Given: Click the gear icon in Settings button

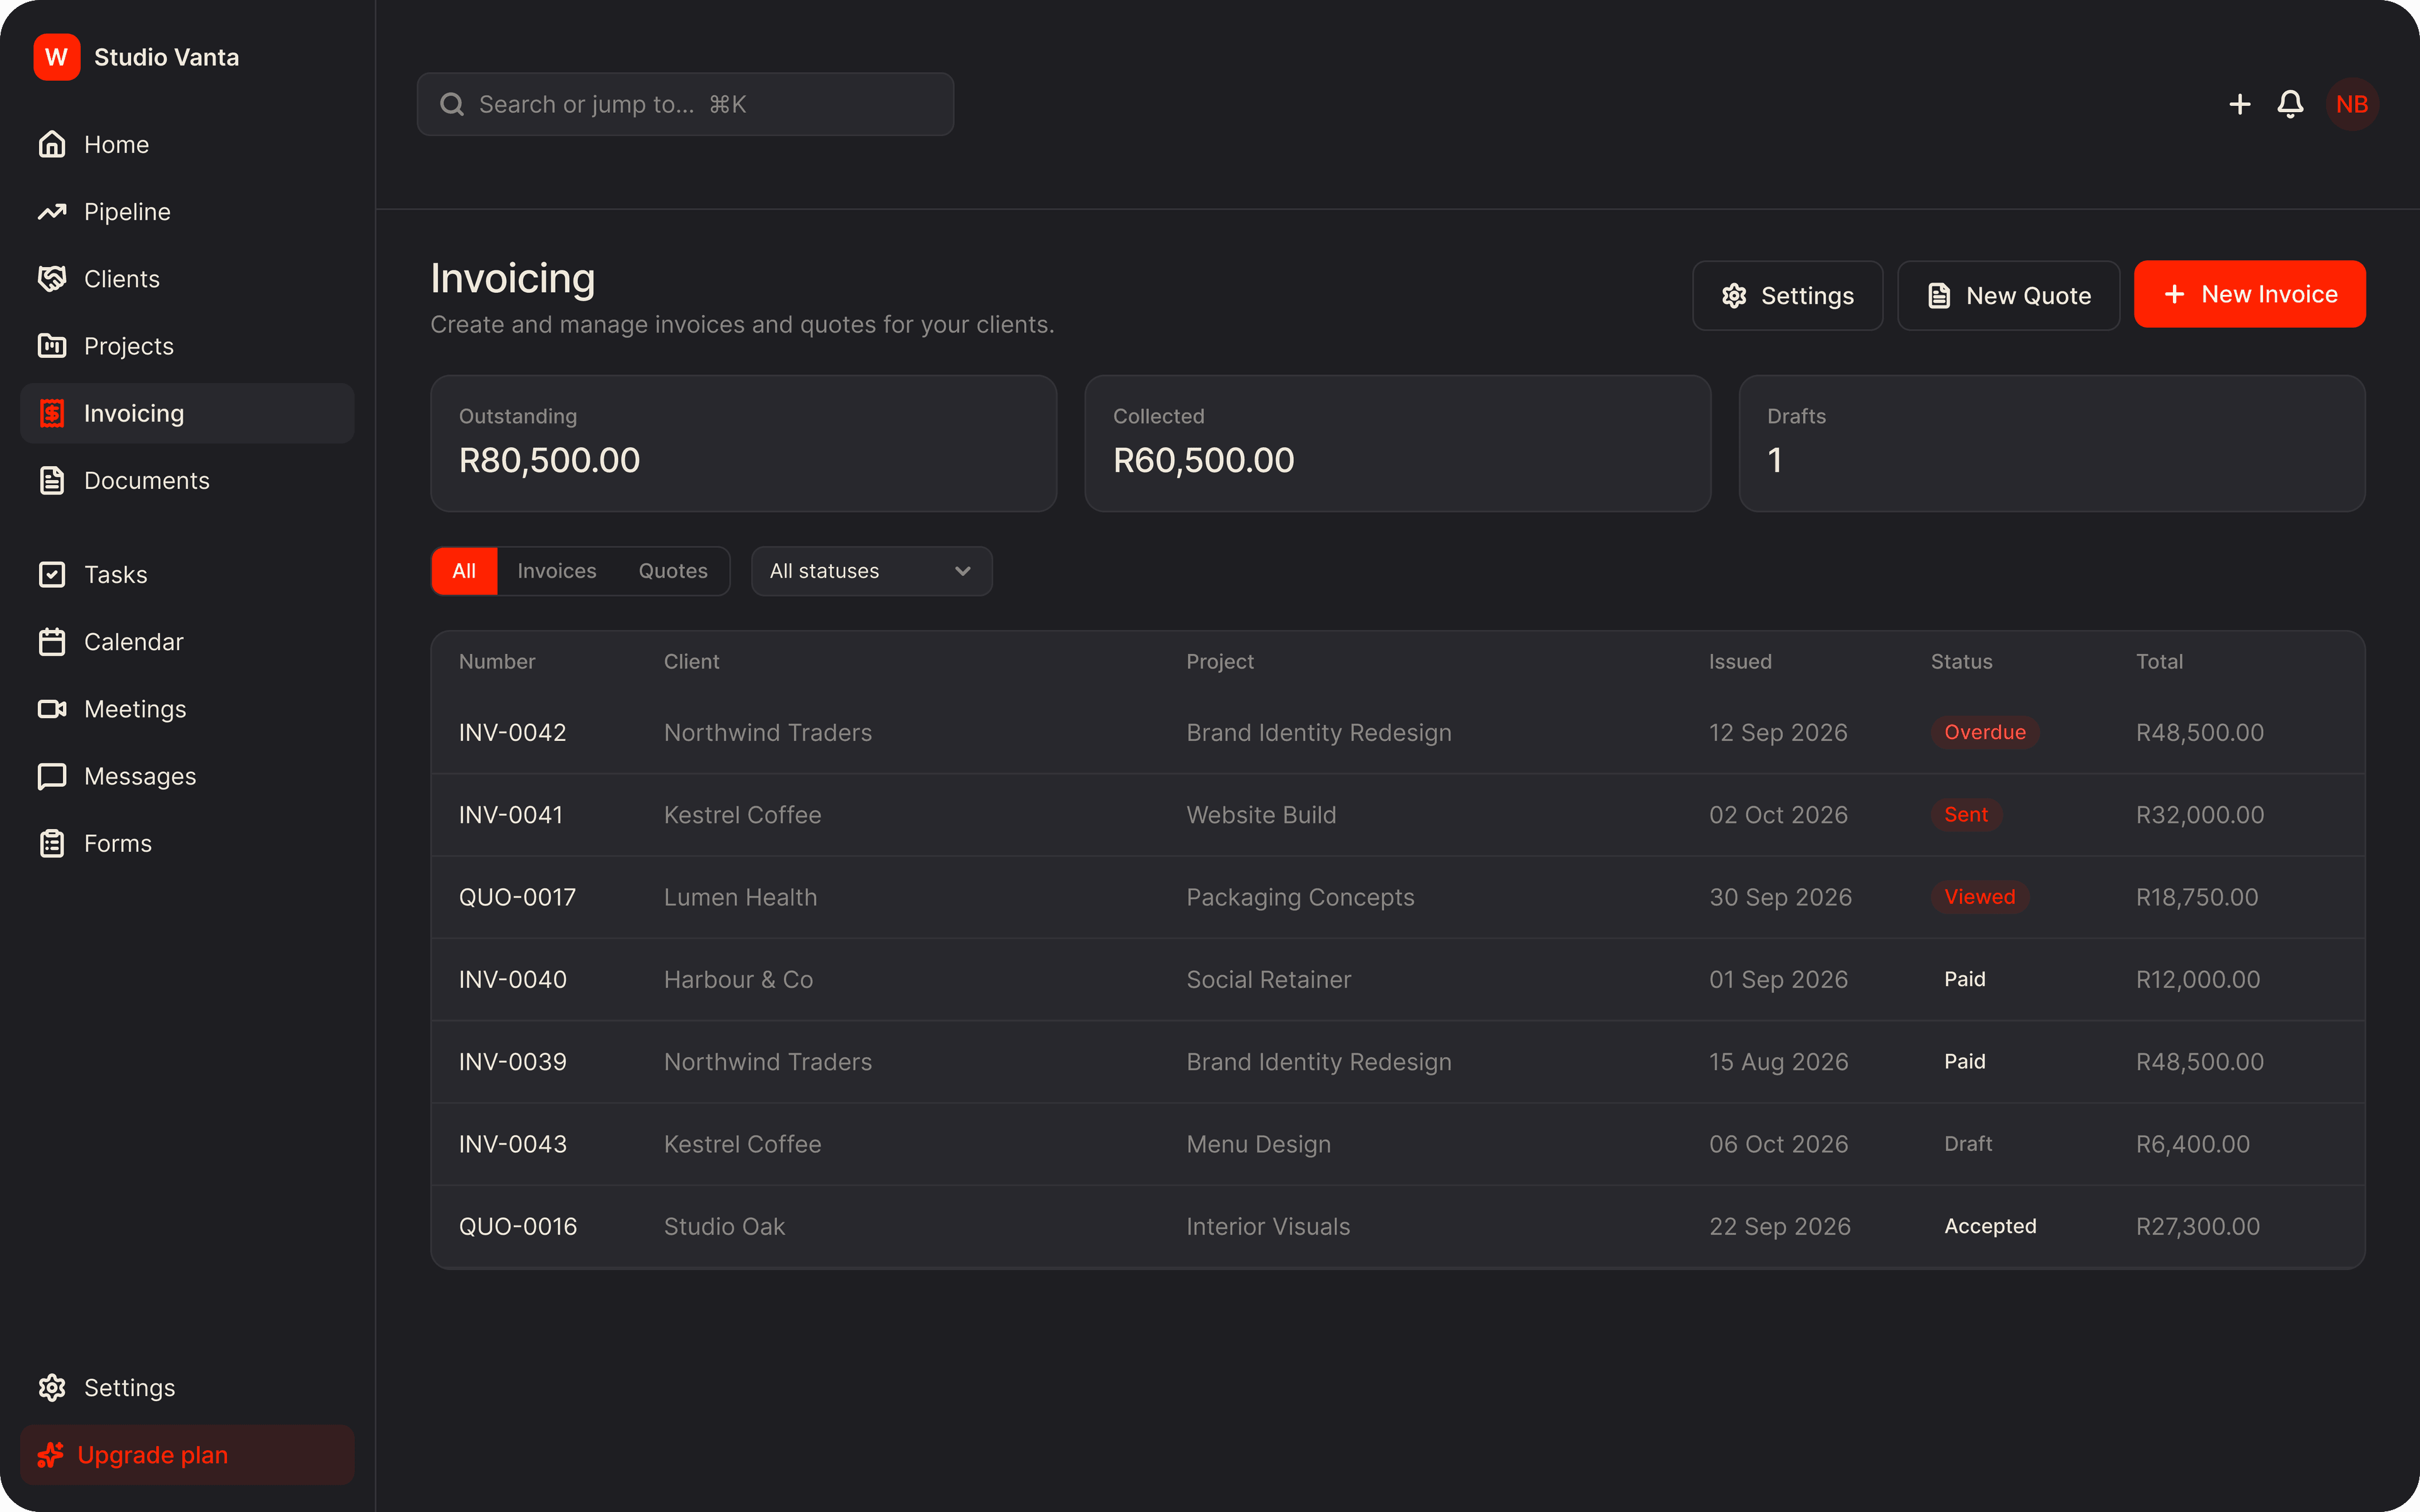Looking at the screenshot, I should pyautogui.click(x=1734, y=296).
